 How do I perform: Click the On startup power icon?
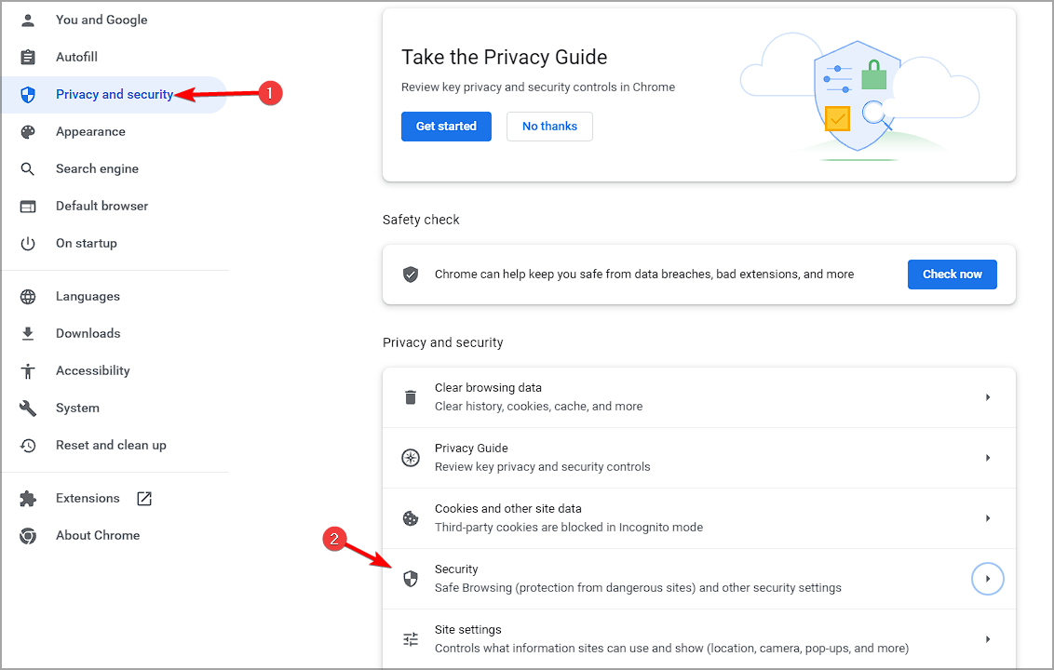(x=28, y=243)
